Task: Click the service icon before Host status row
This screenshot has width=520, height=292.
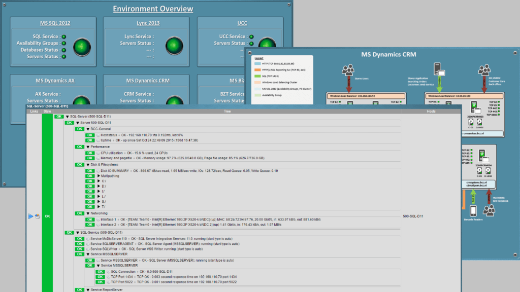Action: 98,135
